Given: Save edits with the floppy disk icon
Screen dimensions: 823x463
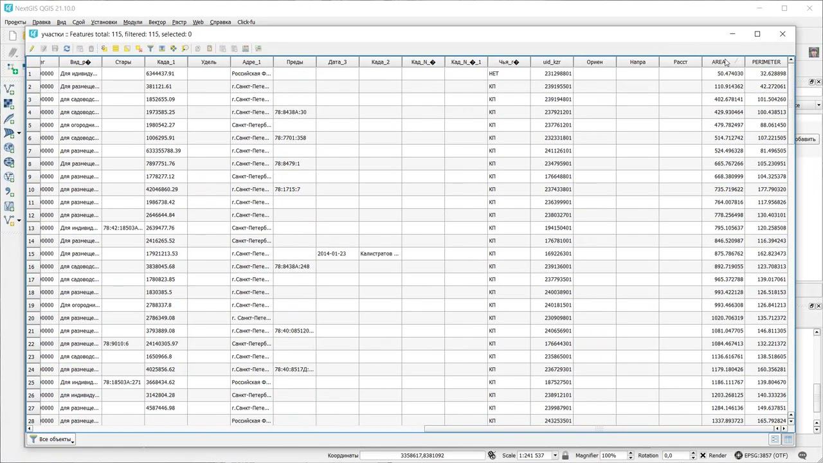Looking at the screenshot, I should click(x=55, y=48).
